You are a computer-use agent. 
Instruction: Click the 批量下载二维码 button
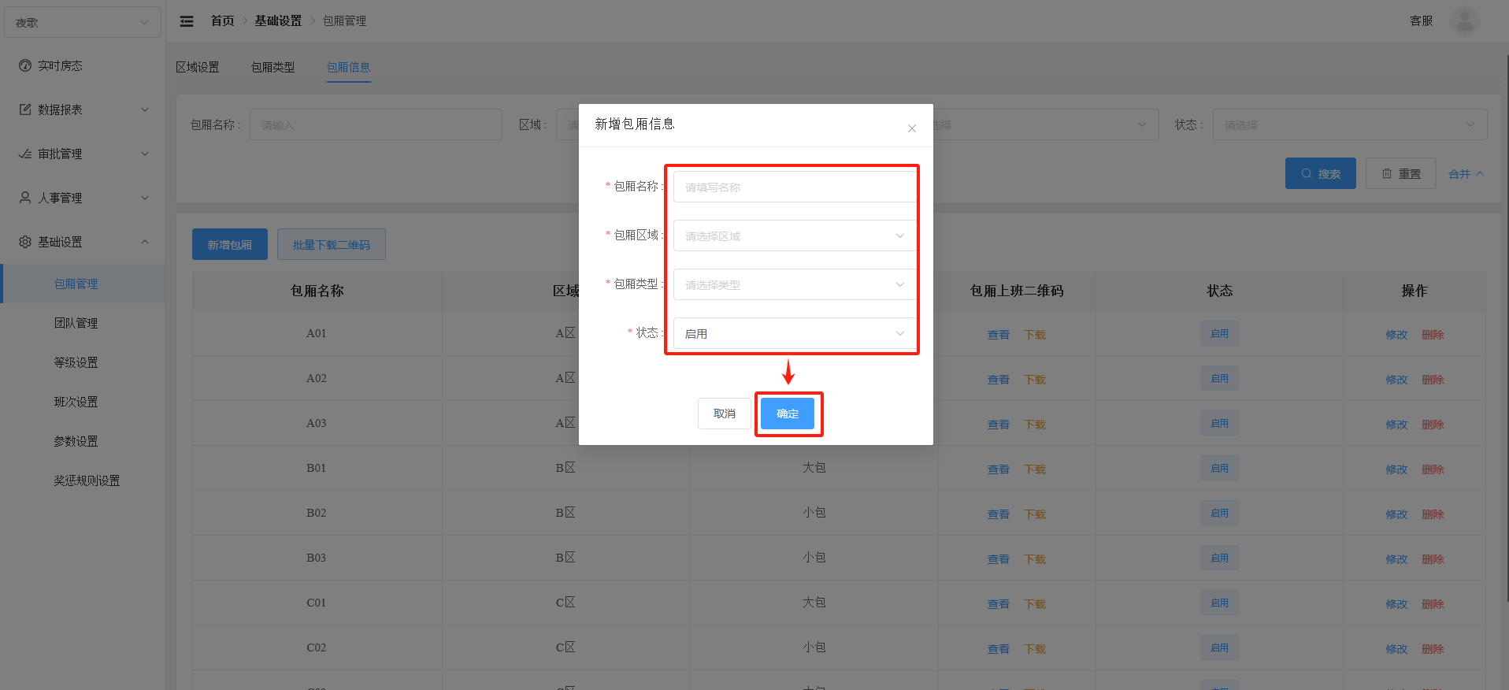(x=332, y=244)
